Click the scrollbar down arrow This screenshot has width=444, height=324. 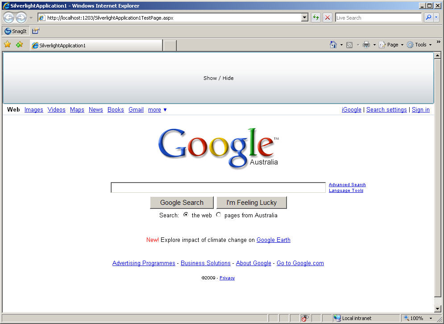pyautogui.click(x=437, y=309)
